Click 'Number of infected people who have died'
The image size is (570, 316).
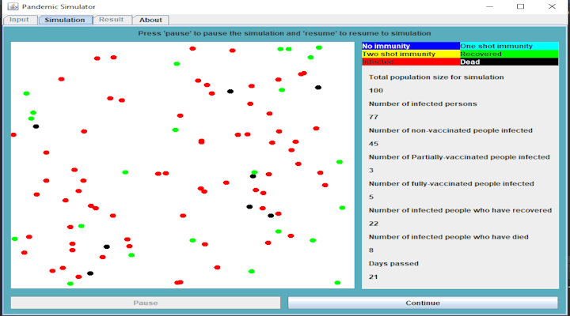click(449, 237)
